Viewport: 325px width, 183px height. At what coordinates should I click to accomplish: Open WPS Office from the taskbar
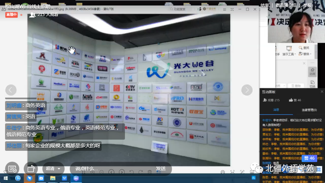pyautogui.click(x=64, y=178)
